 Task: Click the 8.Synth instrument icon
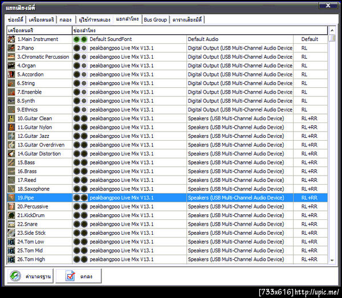click(x=11, y=101)
